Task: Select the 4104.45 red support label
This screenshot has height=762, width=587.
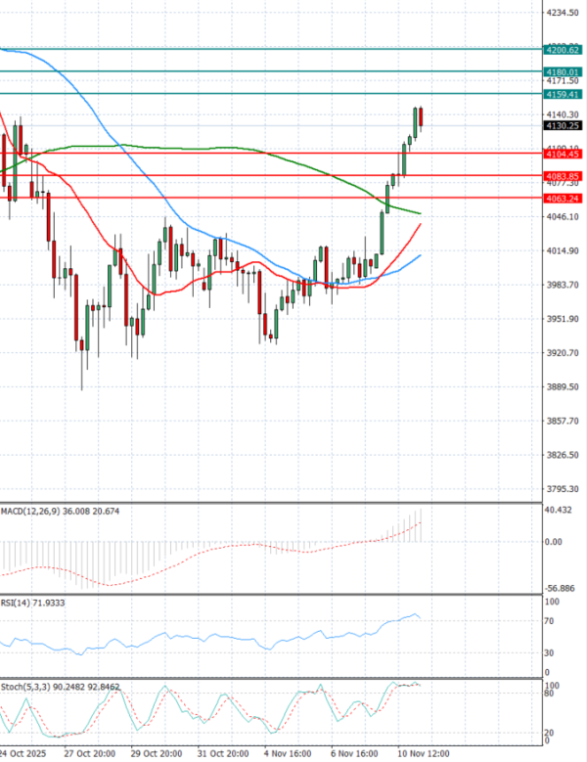Action: coord(564,154)
